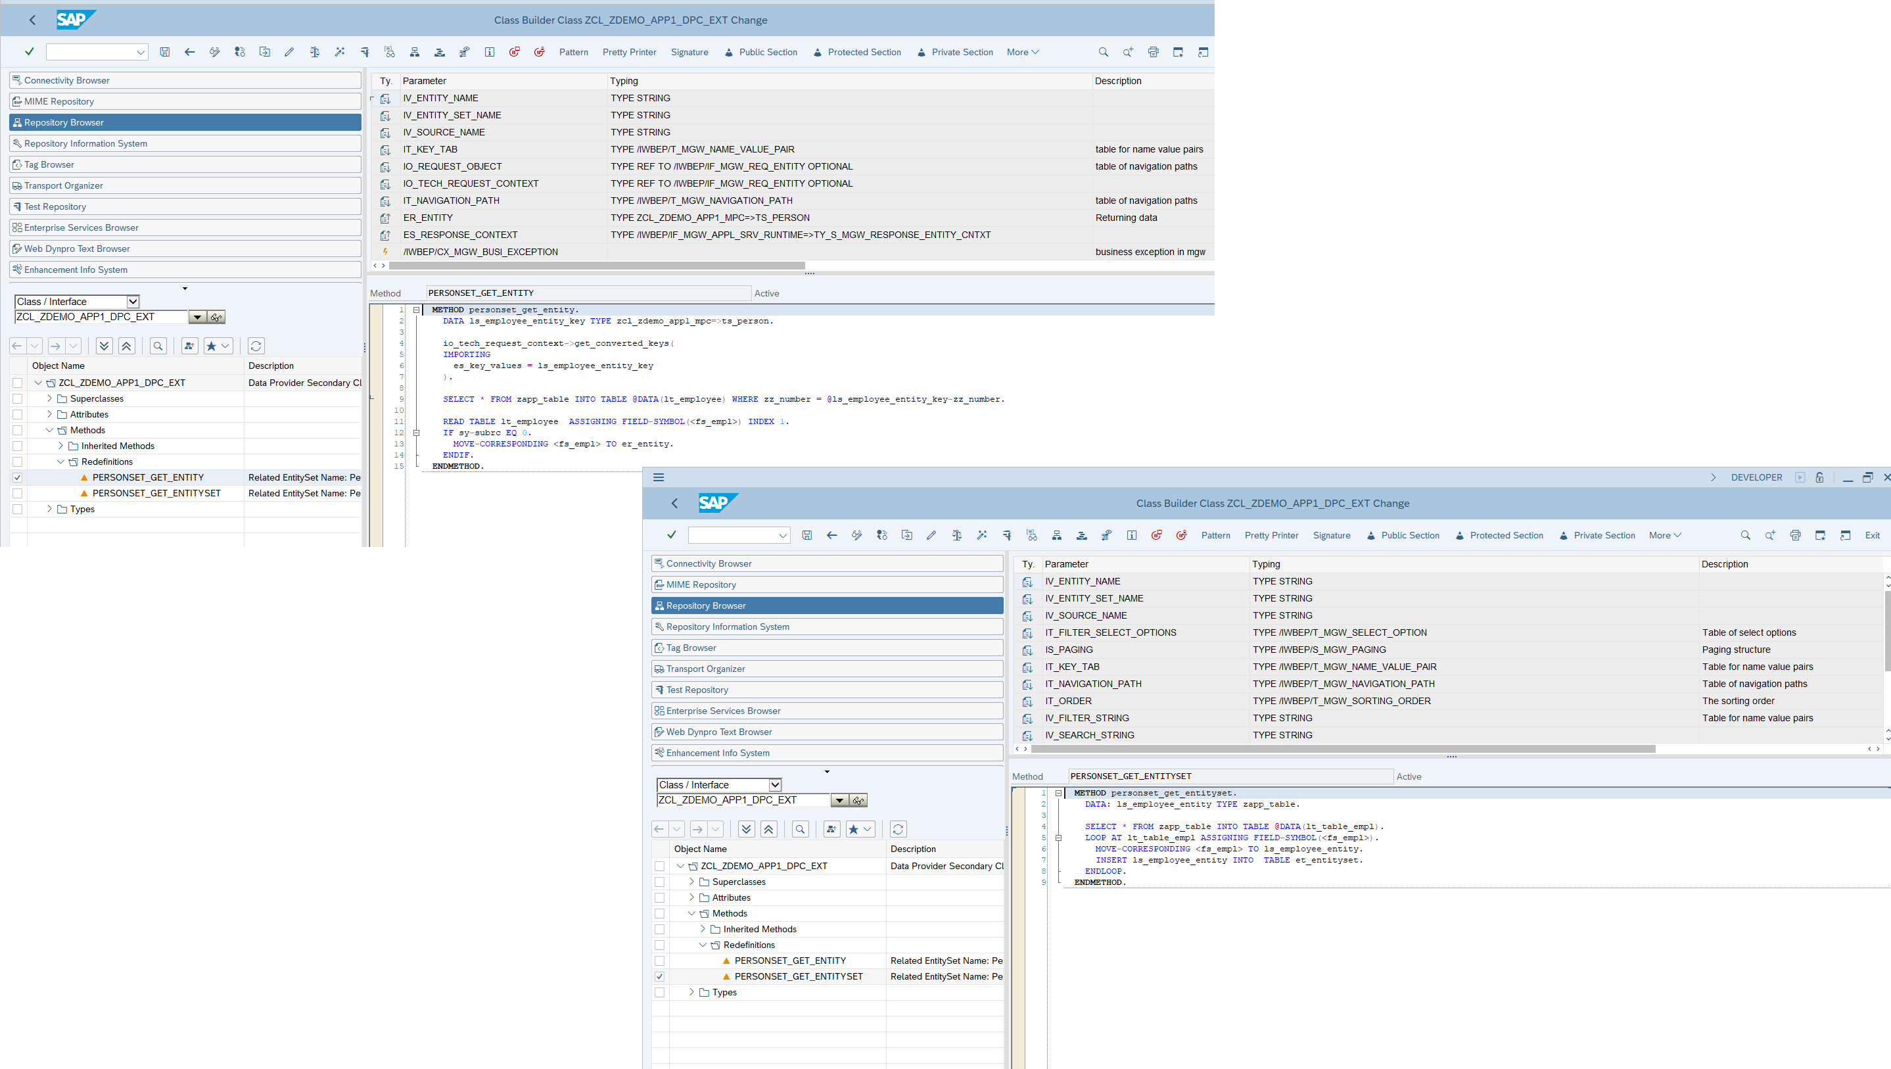Open Transport Organizer in back window sidebar

[x=185, y=186]
